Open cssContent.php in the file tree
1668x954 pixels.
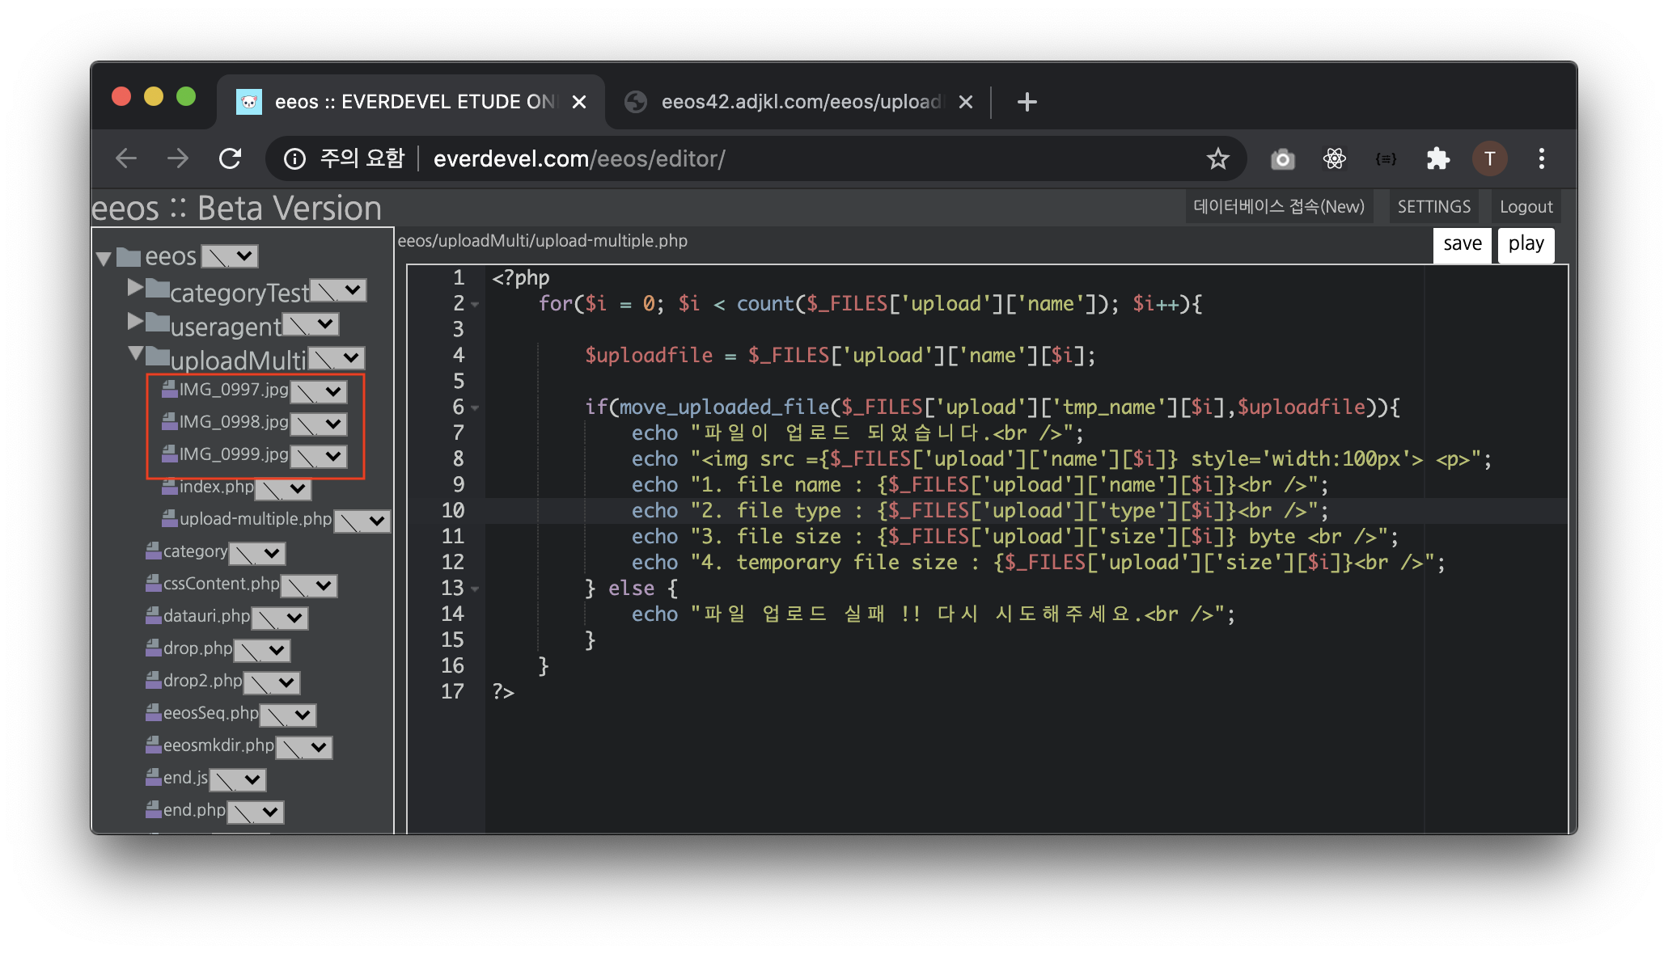pyautogui.click(x=222, y=584)
